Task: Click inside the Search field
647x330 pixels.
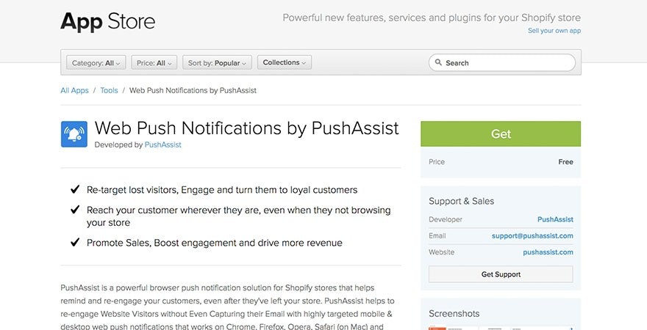Action: pos(507,63)
